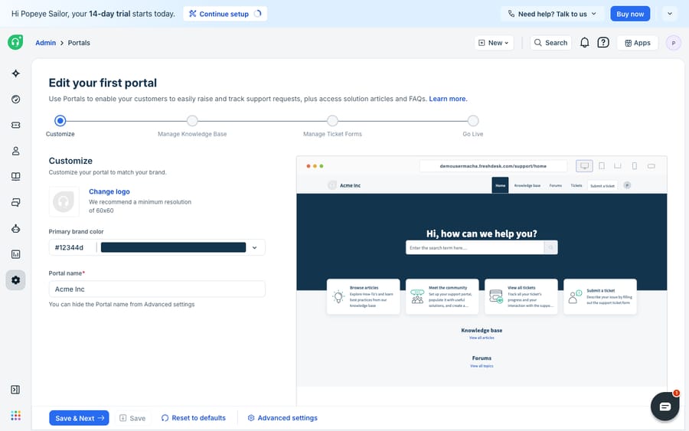
Task: Click the Submit a ticket card in preview
Action: coord(599,296)
